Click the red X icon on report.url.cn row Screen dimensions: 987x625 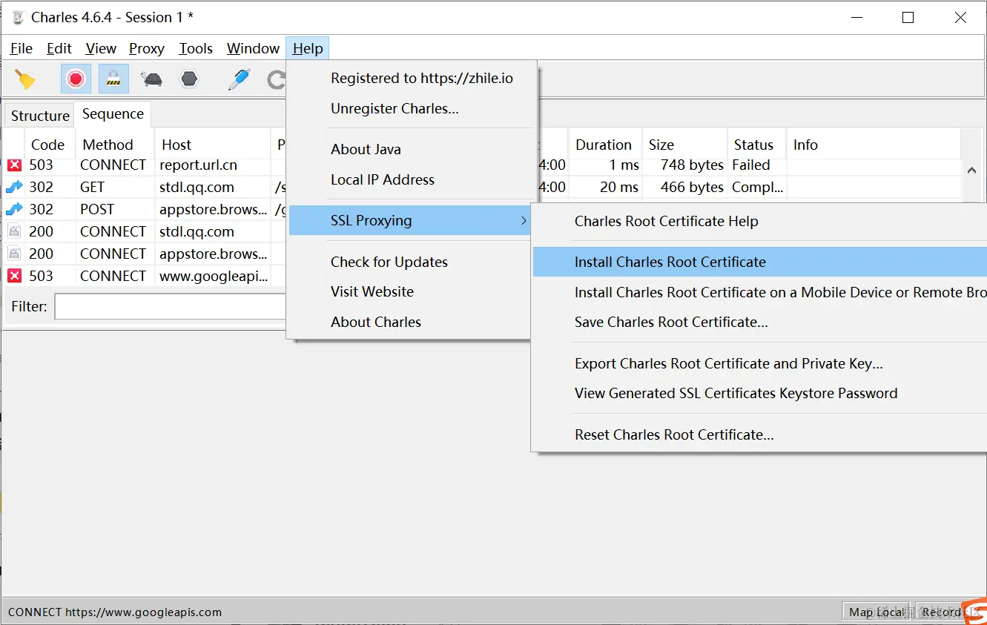[x=14, y=165]
